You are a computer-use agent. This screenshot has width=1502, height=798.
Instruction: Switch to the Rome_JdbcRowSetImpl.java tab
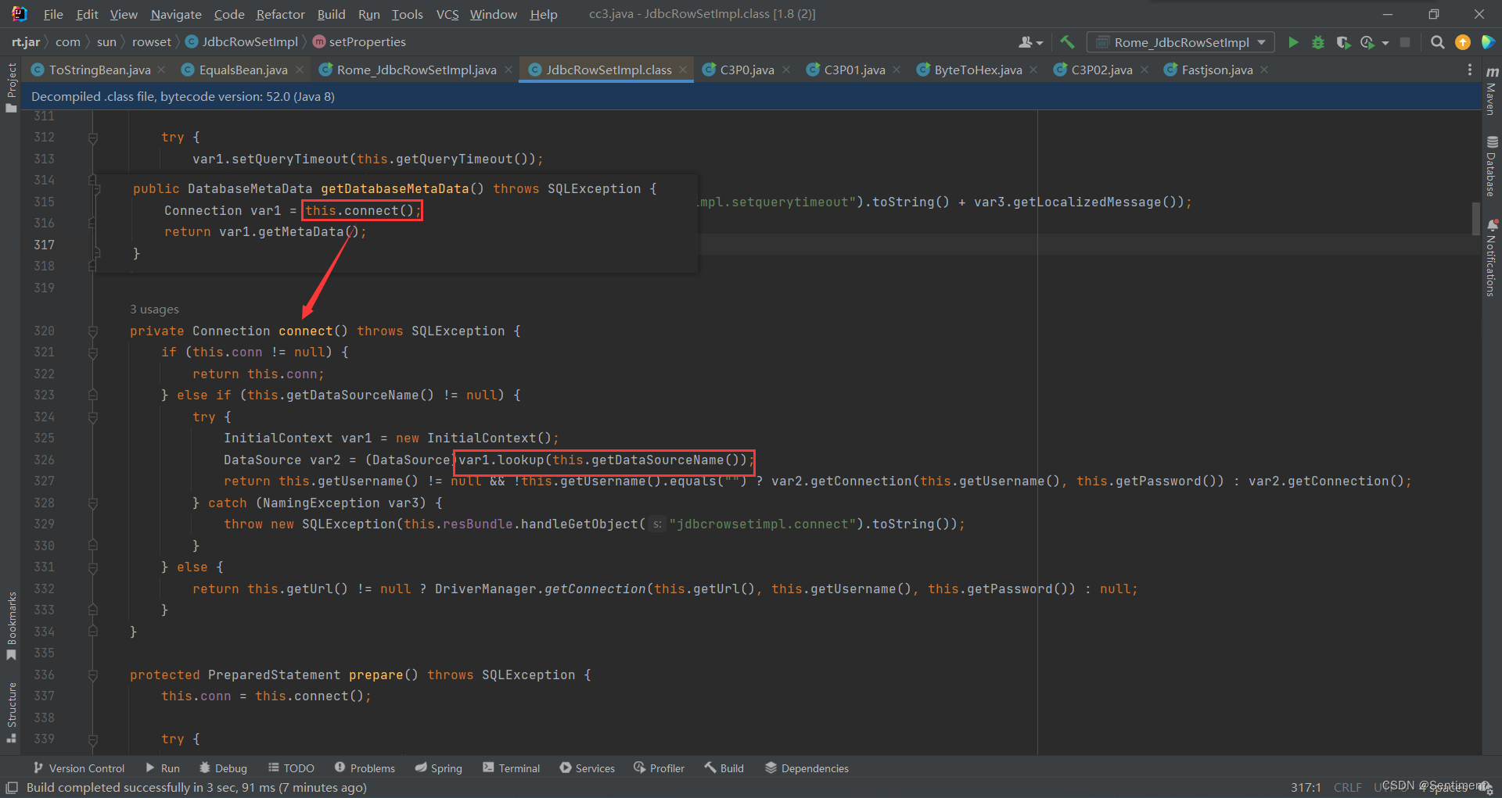tap(416, 70)
